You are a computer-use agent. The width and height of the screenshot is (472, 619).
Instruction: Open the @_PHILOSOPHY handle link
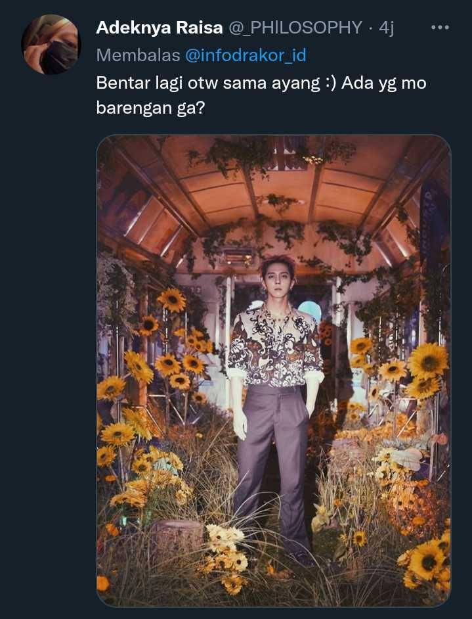pyautogui.click(x=295, y=28)
